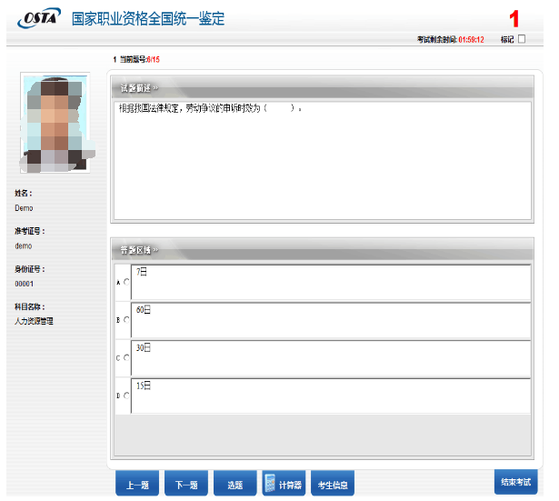Go to previous question with 上一题
The height and width of the screenshot is (501, 559).
pyautogui.click(x=138, y=485)
